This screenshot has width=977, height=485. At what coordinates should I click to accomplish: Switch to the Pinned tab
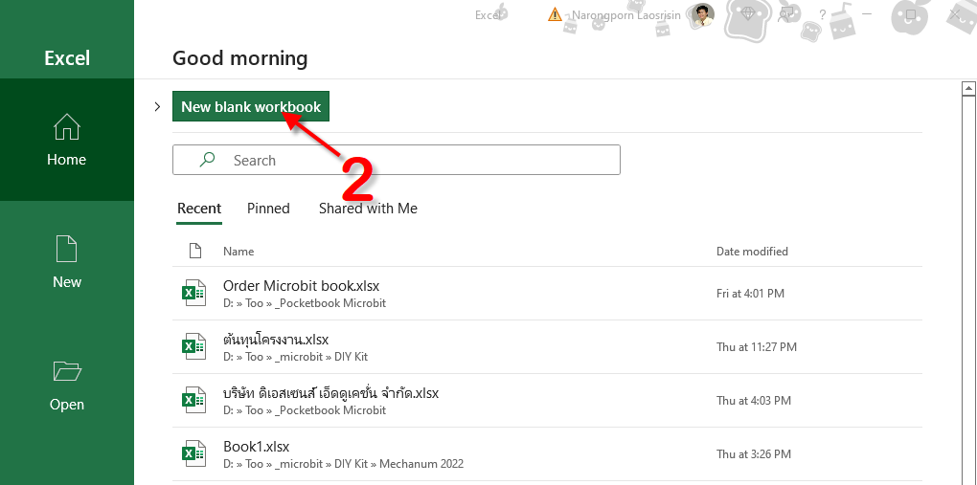(x=268, y=208)
